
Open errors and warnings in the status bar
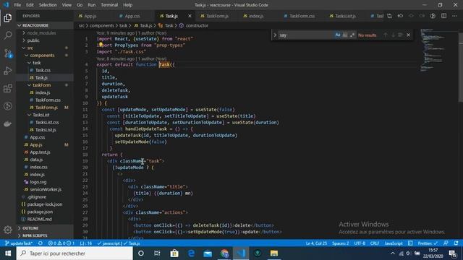point(61,243)
